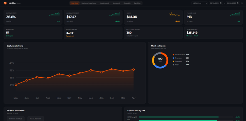The height and width of the screenshot is (121, 246).
Task: Click the May data point on trend chart
Action: pos(16,85)
